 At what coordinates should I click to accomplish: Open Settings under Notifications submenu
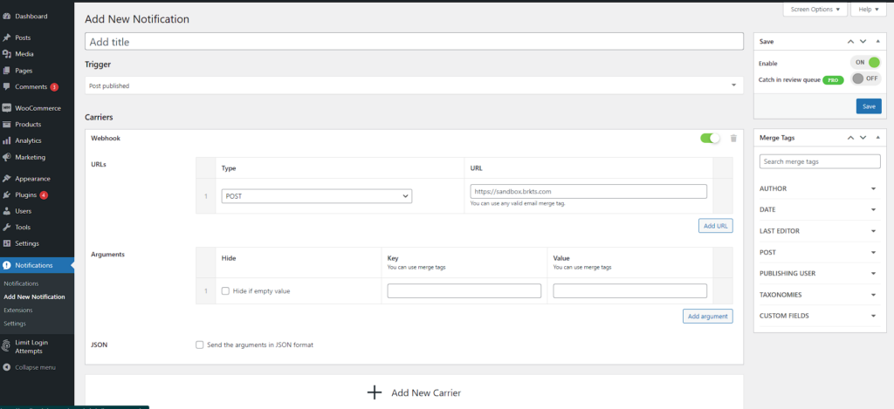pos(15,323)
